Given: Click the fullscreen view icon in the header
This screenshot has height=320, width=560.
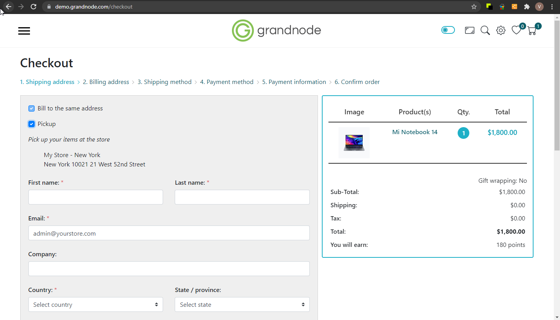Looking at the screenshot, I should click(469, 30).
